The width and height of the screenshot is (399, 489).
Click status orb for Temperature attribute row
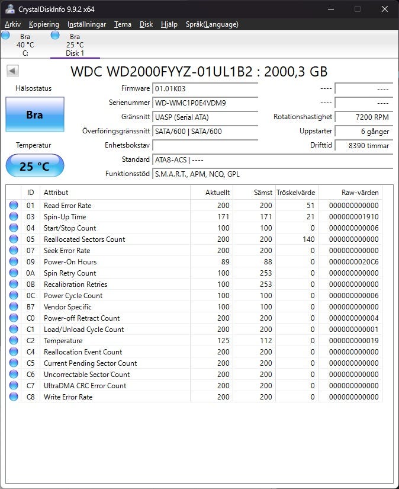[x=14, y=340]
